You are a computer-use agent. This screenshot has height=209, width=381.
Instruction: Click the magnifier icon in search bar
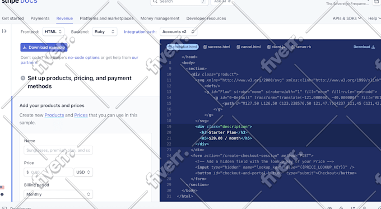pos(155,2)
